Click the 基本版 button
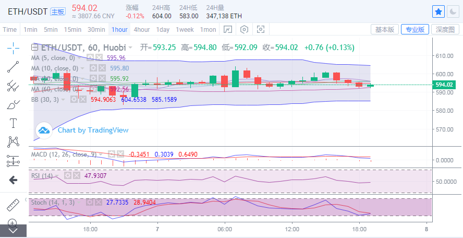The height and width of the screenshot is (238, 463). coord(385,30)
